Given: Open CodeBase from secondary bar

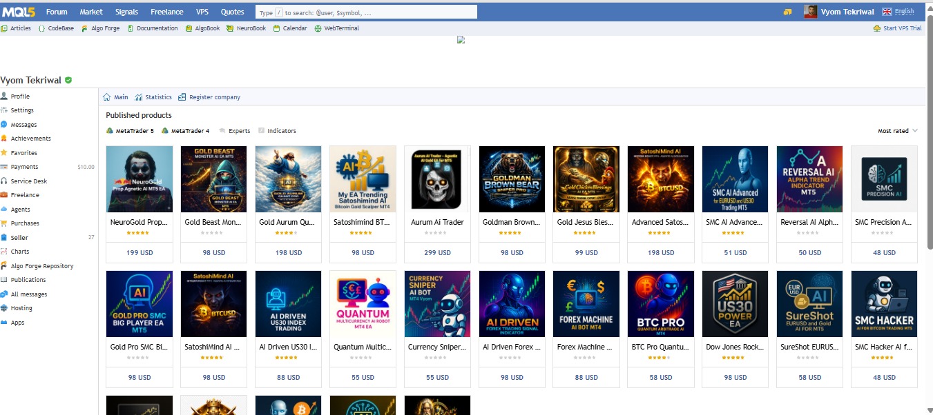Looking at the screenshot, I should point(56,28).
